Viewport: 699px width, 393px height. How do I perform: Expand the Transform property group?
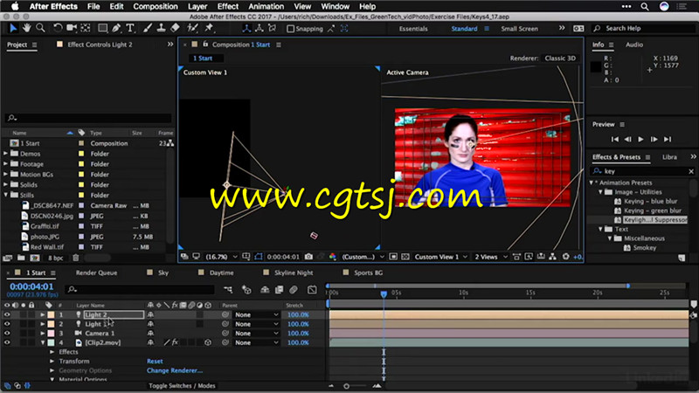pos(52,362)
